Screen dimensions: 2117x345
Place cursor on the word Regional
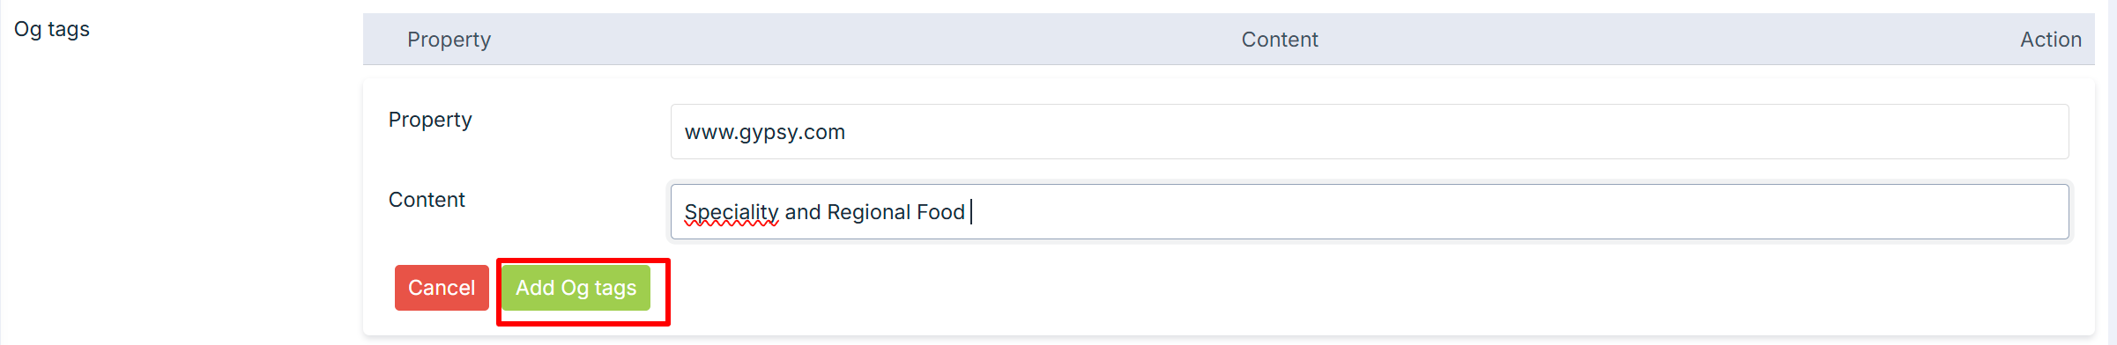click(x=869, y=212)
